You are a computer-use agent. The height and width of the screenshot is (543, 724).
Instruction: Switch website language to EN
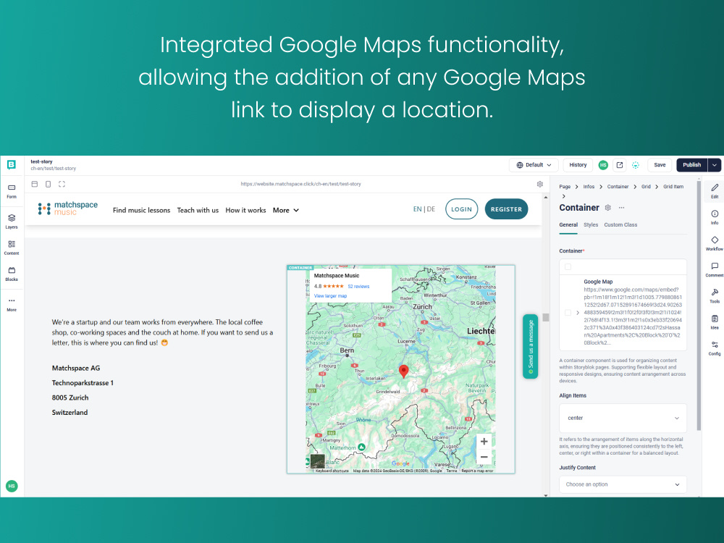point(418,209)
